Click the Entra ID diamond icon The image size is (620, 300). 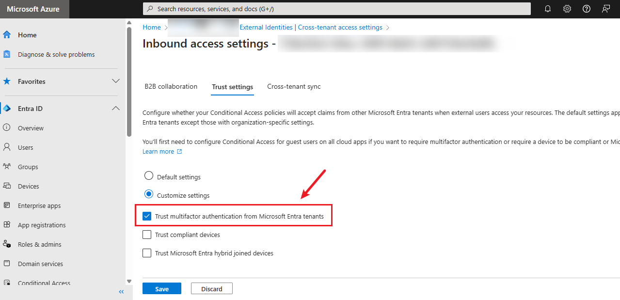pos(7,109)
